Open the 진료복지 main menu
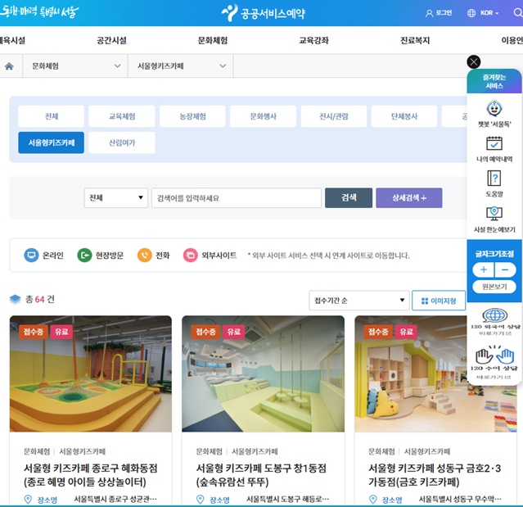The width and height of the screenshot is (523, 507). (415, 40)
